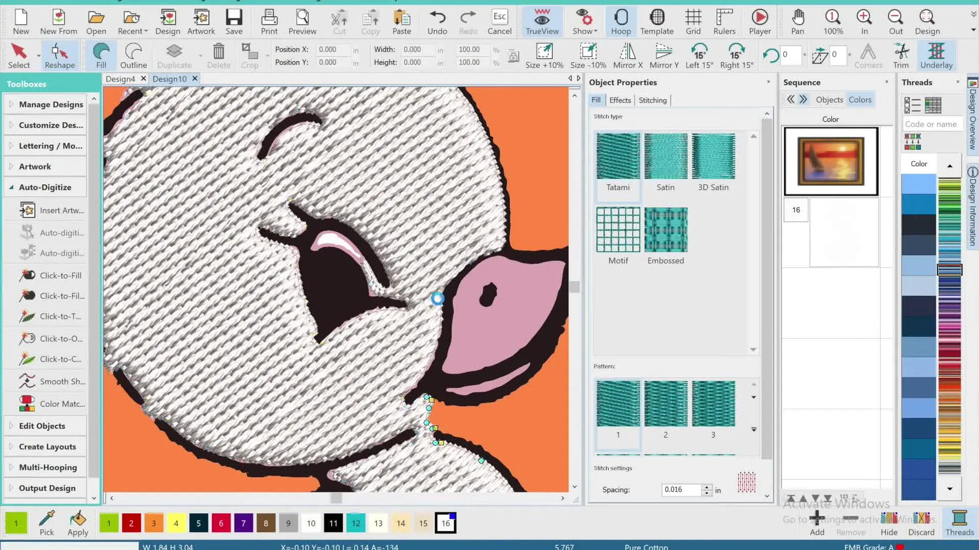
Task: Toggle the Grid display
Action: (x=693, y=22)
